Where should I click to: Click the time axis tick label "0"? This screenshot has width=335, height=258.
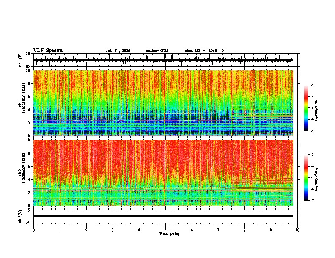pyautogui.click(x=33, y=230)
